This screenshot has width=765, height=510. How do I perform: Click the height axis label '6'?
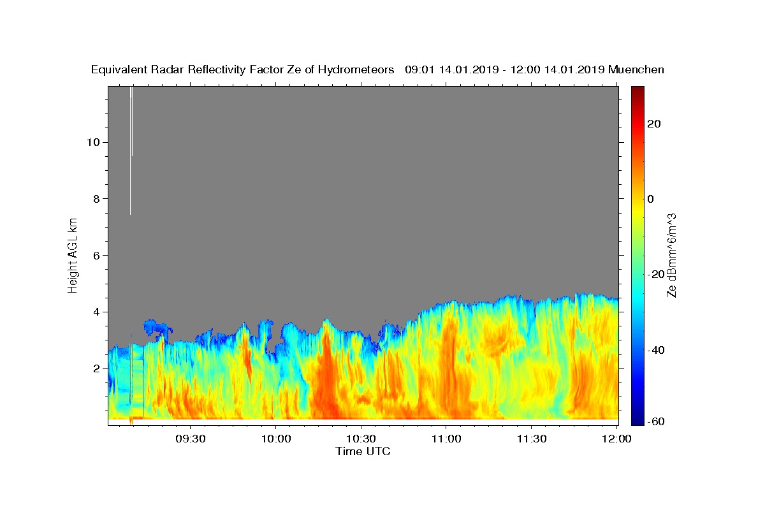pos(95,255)
